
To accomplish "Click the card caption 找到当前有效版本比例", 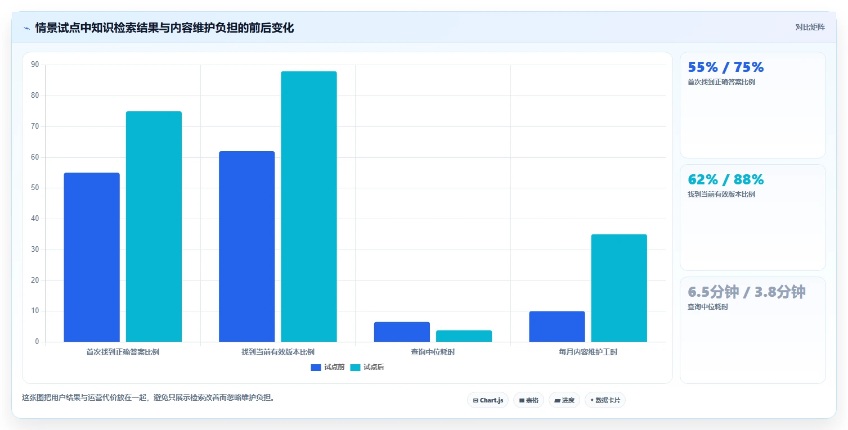I will (721, 194).
